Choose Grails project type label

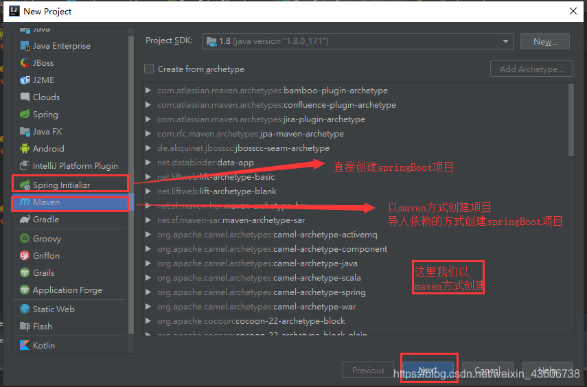click(43, 273)
